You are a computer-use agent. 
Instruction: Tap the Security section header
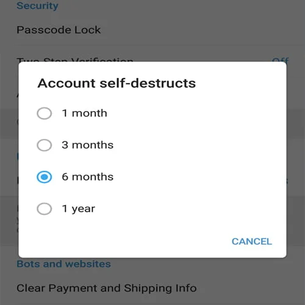point(37,5)
